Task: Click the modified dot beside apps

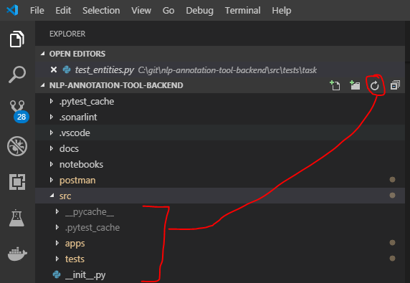Action: [x=392, y=242]
